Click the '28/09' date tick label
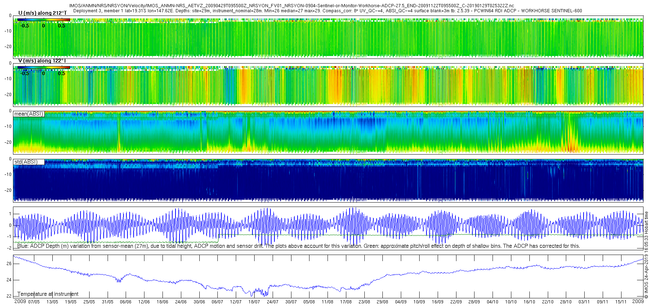 (x=474, y=302)
